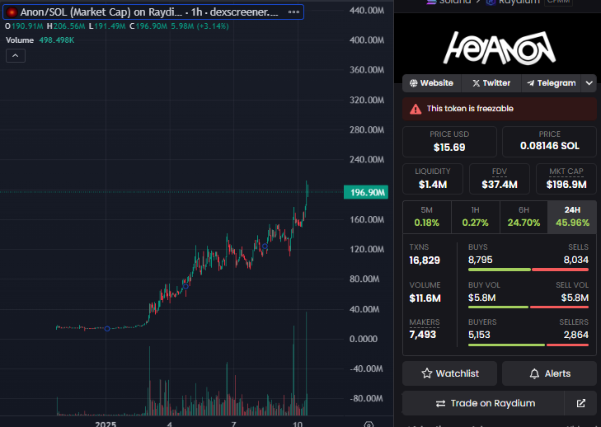Click the Volume 498.498K indicator label
The height and width of the screenshot is (427, 601).
[40, 40]
